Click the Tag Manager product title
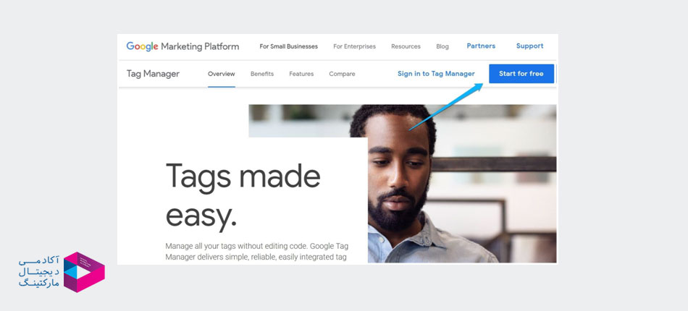 coord(153,74)
